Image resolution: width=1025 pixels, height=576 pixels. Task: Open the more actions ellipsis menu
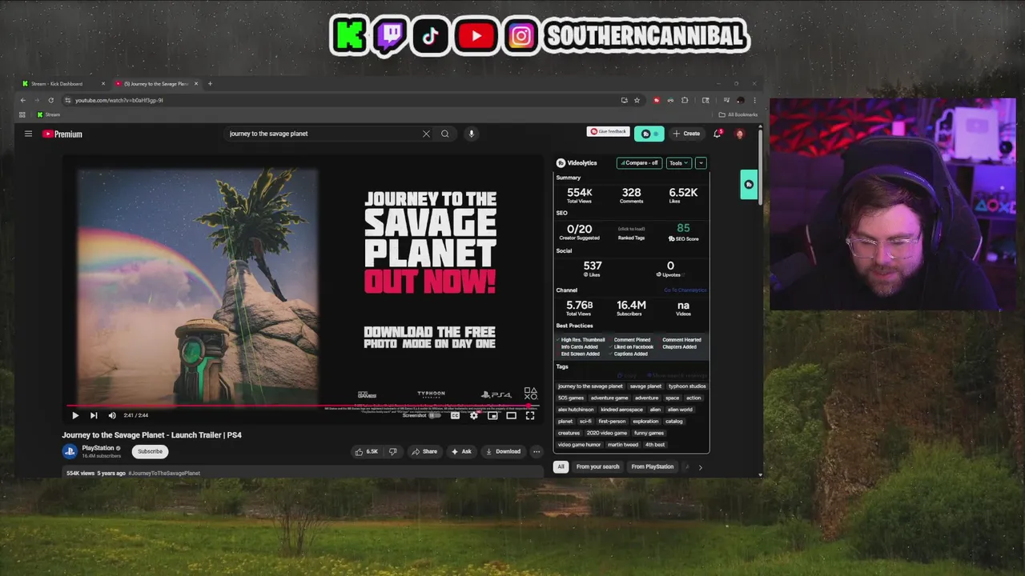(x=537, y=451)
